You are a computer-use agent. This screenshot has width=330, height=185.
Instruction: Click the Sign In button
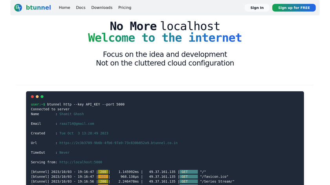click(x=257, y=8)
